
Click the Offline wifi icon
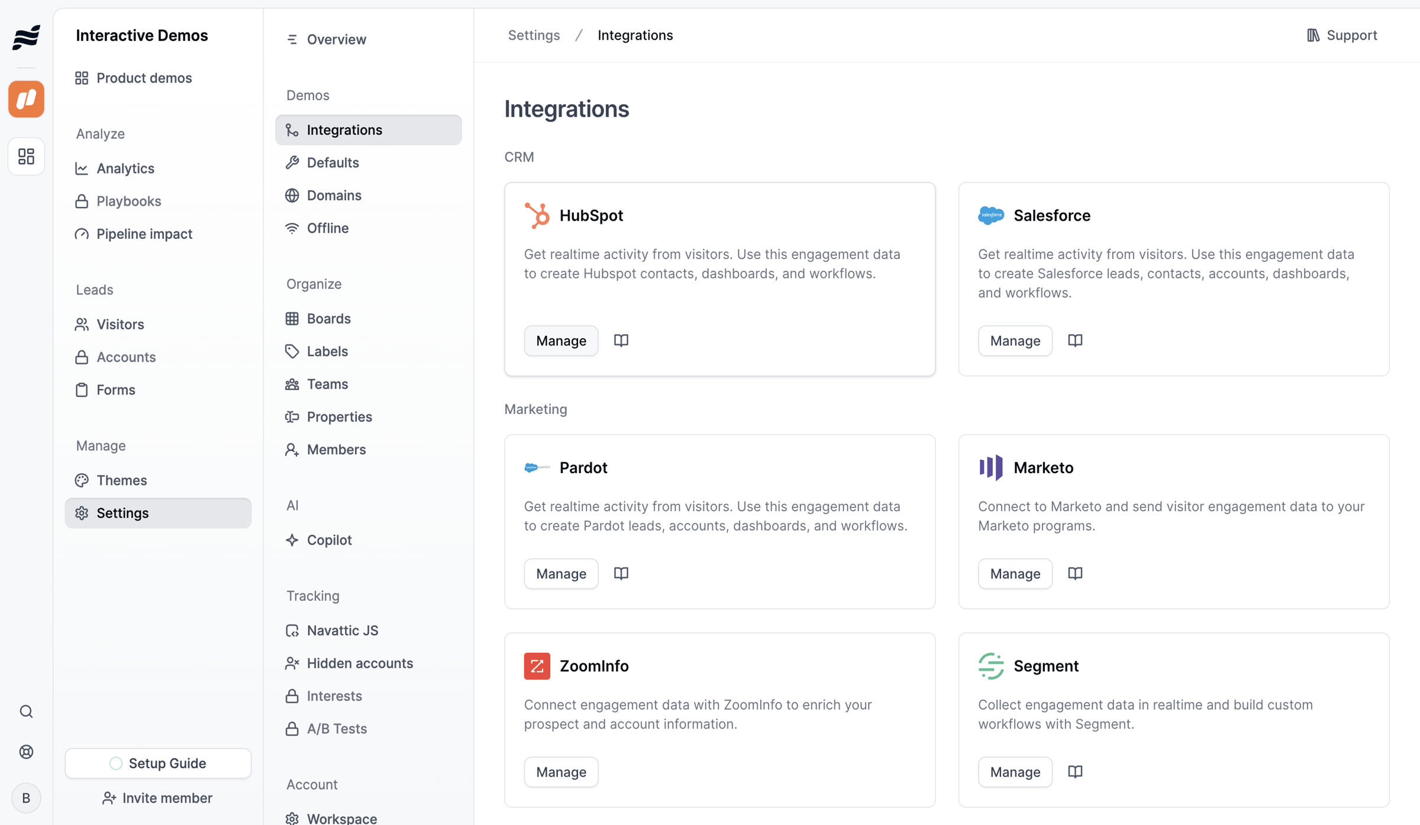click(292, 228)
